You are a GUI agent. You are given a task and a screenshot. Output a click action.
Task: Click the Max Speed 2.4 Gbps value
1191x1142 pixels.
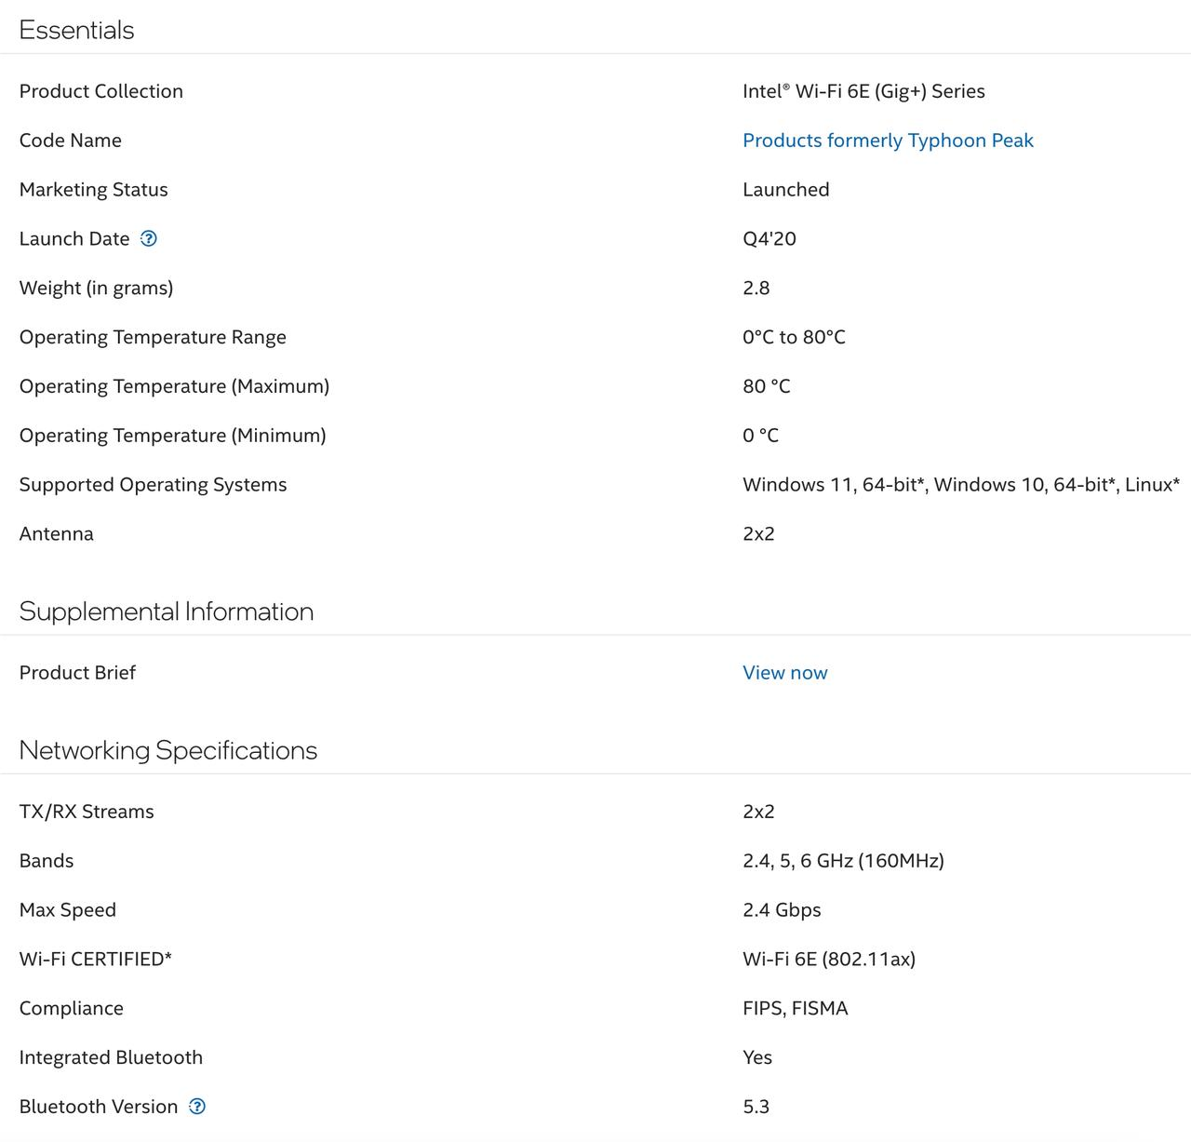[782, 910]
